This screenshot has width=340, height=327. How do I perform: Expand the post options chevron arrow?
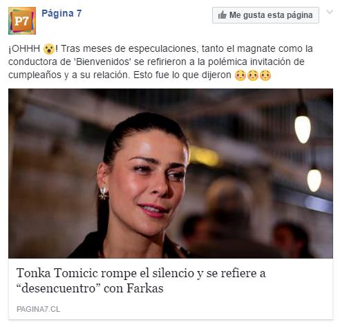(330, 12)
